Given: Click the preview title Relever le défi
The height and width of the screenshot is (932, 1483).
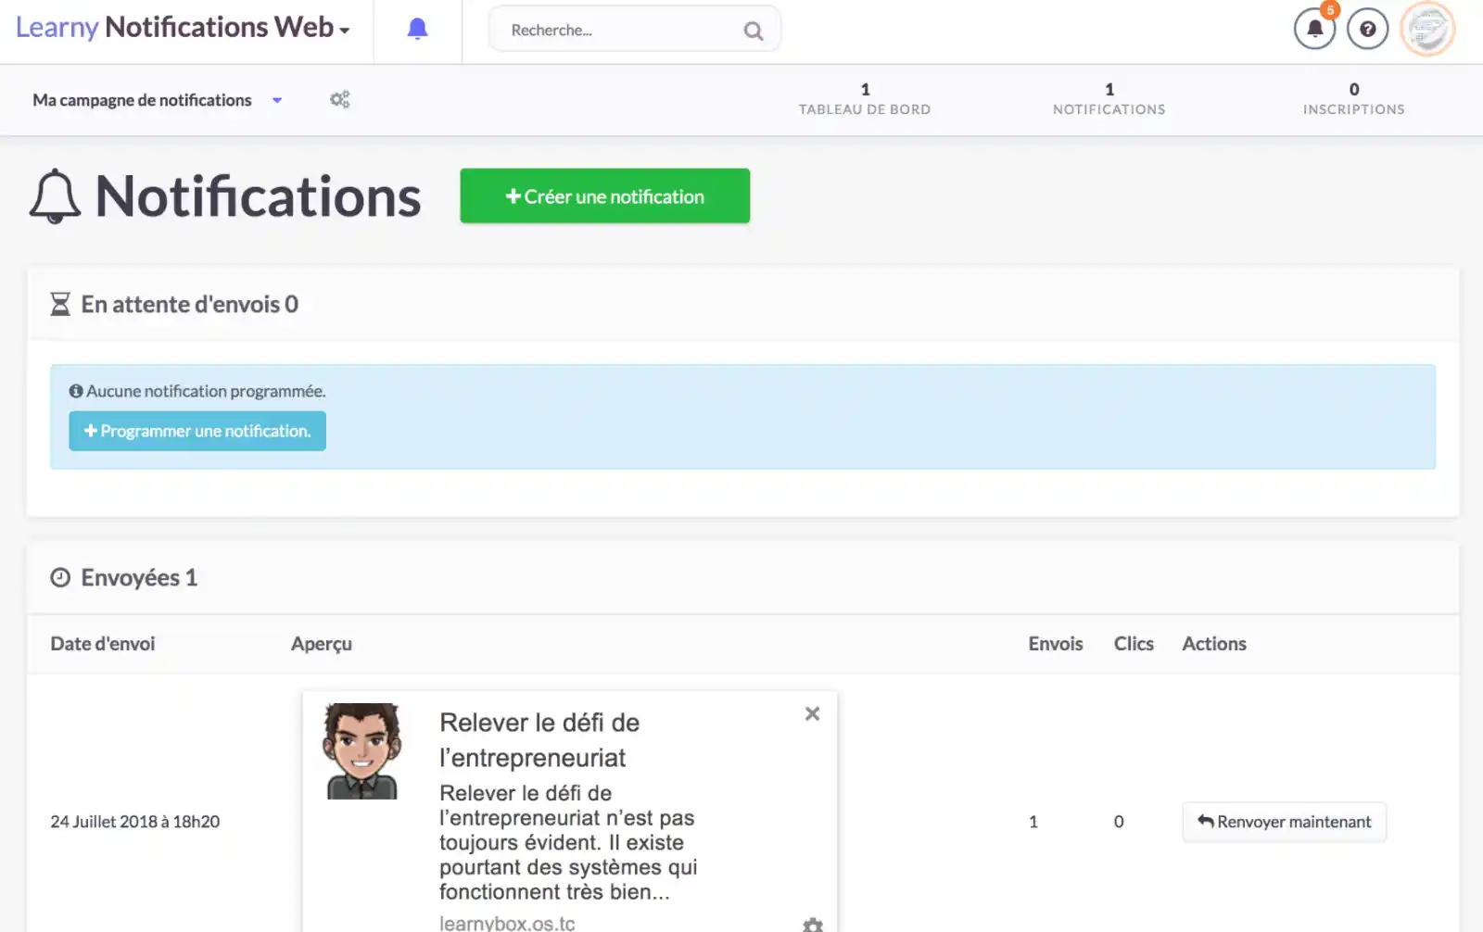Looking at the screenshot, I should pyautogui.click(x=539, y=740).
